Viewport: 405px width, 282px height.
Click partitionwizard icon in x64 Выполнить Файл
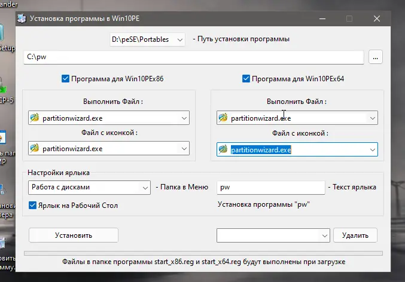(x=223, y=118)
